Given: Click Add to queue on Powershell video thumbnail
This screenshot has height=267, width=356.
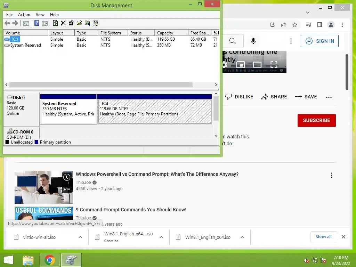Looking at the screenshot, I should point(66,188).
